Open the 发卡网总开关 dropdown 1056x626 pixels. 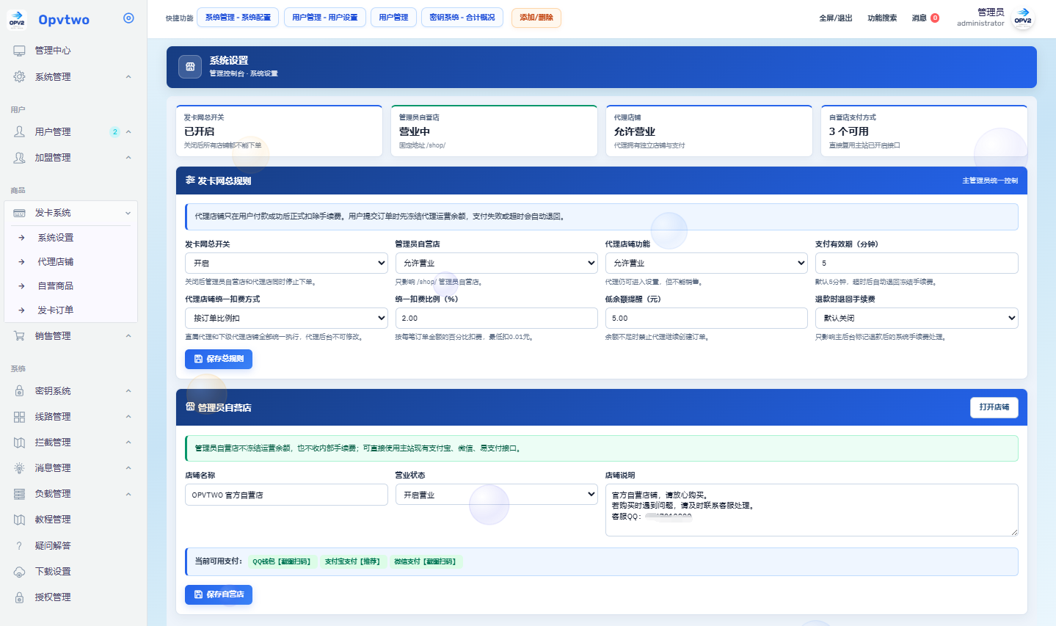[x=286, y=263]
